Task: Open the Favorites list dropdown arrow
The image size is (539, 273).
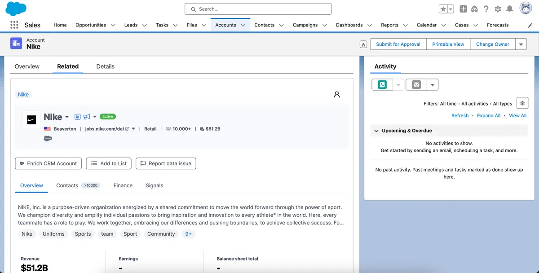Action: point(451,9)
